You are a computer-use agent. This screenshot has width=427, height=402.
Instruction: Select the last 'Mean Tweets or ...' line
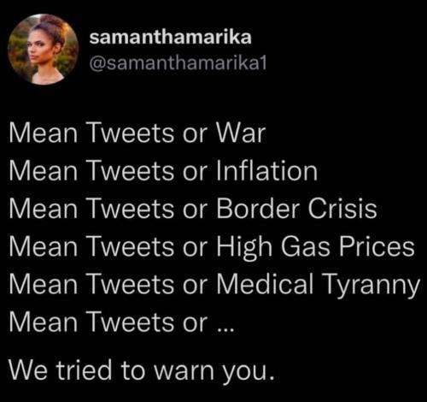121,322
